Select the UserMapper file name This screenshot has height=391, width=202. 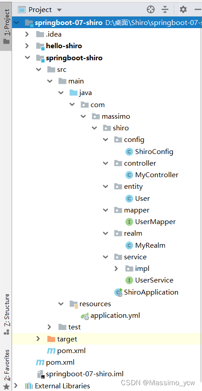[156, 222]
